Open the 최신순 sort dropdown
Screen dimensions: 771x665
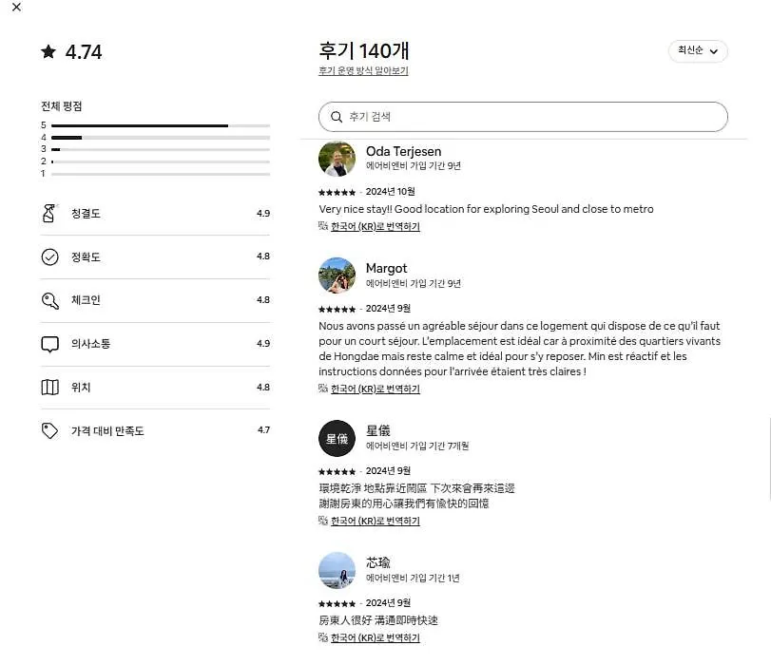(698, 50)
